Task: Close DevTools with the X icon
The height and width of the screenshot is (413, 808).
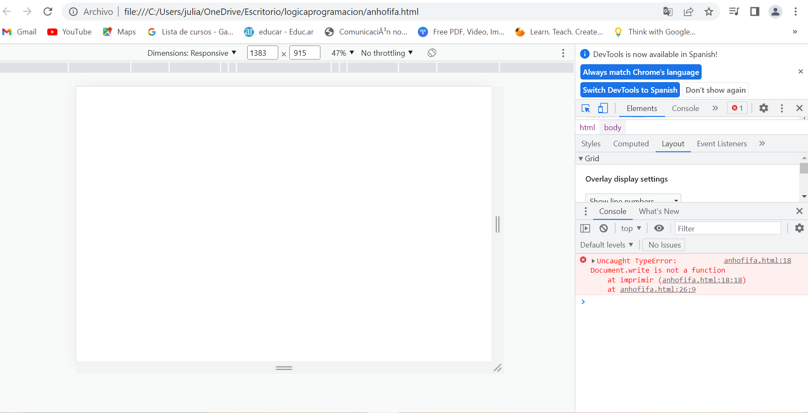Action: coord(799,108)
